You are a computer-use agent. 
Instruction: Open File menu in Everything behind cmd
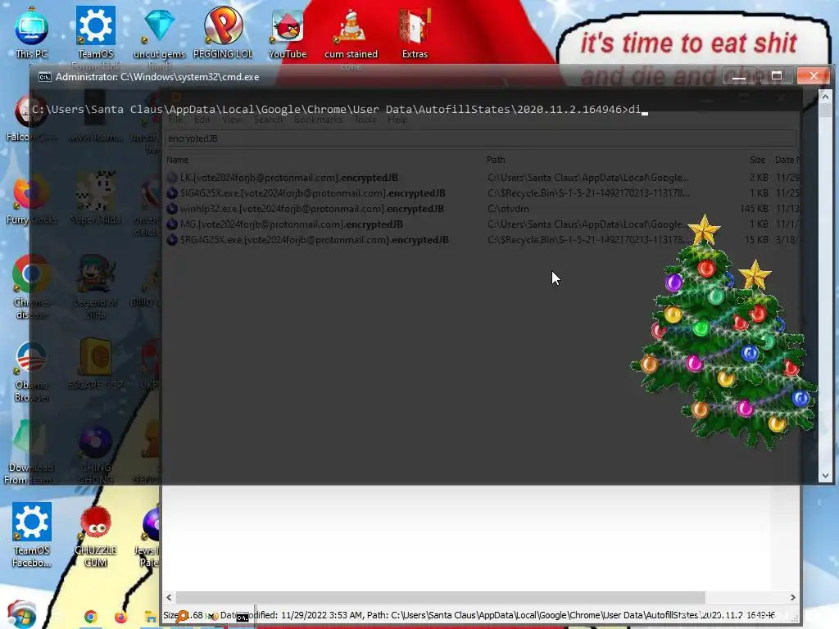pyautogui.click(x=175, y=120)
